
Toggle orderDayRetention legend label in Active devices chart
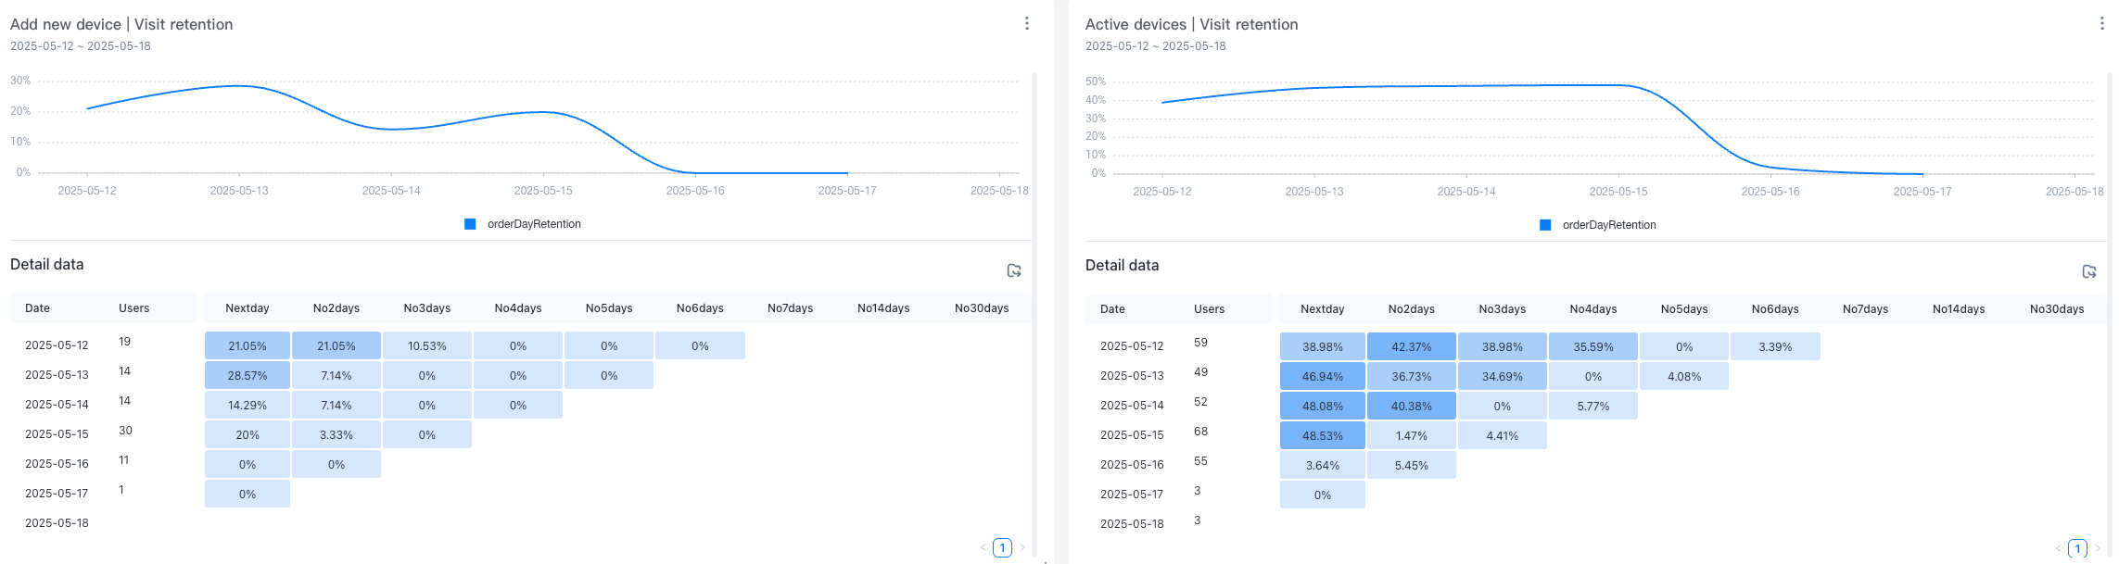click(1608, 225)
